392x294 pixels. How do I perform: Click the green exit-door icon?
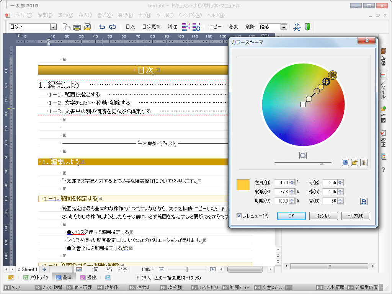308,27
